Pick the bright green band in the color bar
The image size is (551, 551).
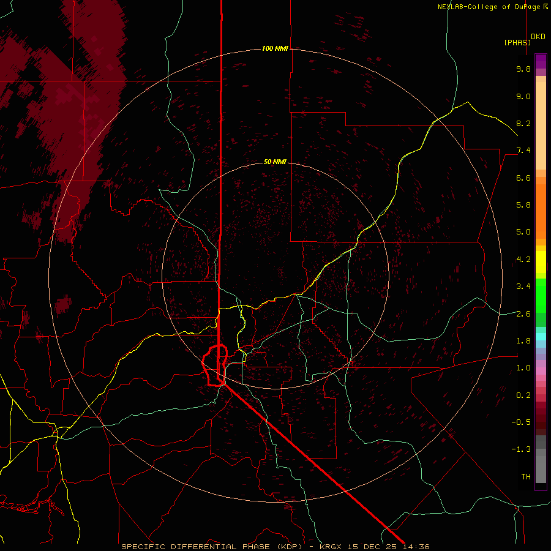coord(541,296)
